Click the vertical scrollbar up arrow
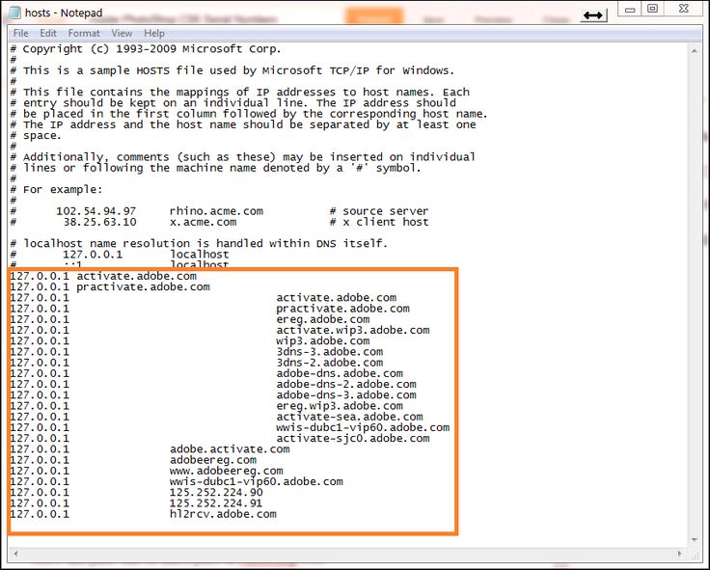710x570 pixels. 695,51
